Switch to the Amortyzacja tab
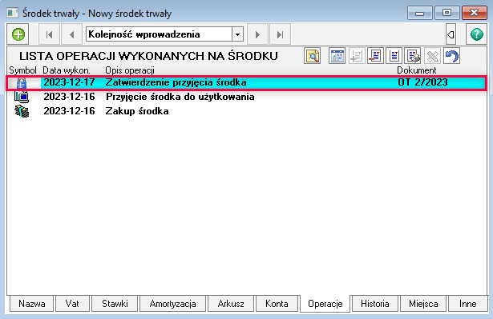Image resolution: width=493 pixels, height=319 pixels. [x=172, y=304]
